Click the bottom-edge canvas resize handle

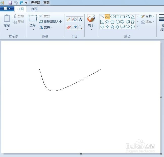click(81, 154)
